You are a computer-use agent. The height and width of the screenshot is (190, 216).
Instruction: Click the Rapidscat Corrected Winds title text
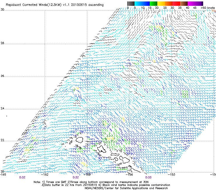pyautogui.click(x=55, y=5)
